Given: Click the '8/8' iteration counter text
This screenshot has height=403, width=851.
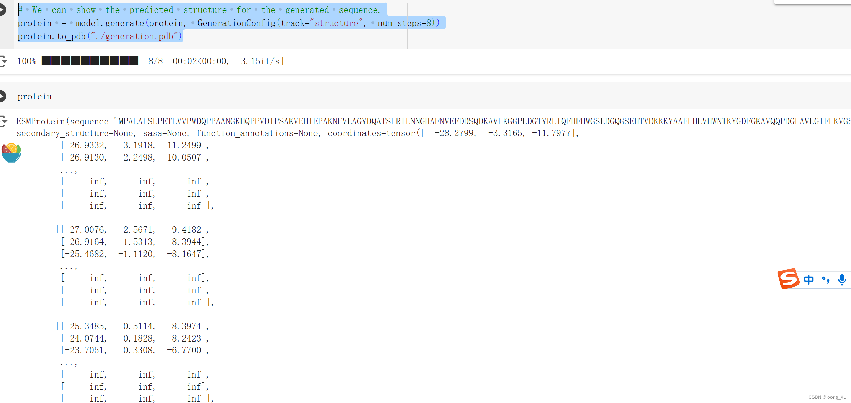Looking at the screenshot, I should pyautogui.click(x=155, y=61).
